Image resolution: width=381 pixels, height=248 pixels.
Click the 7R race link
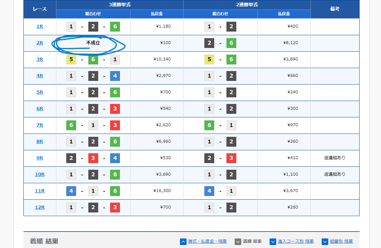click(x=40, y=125)
